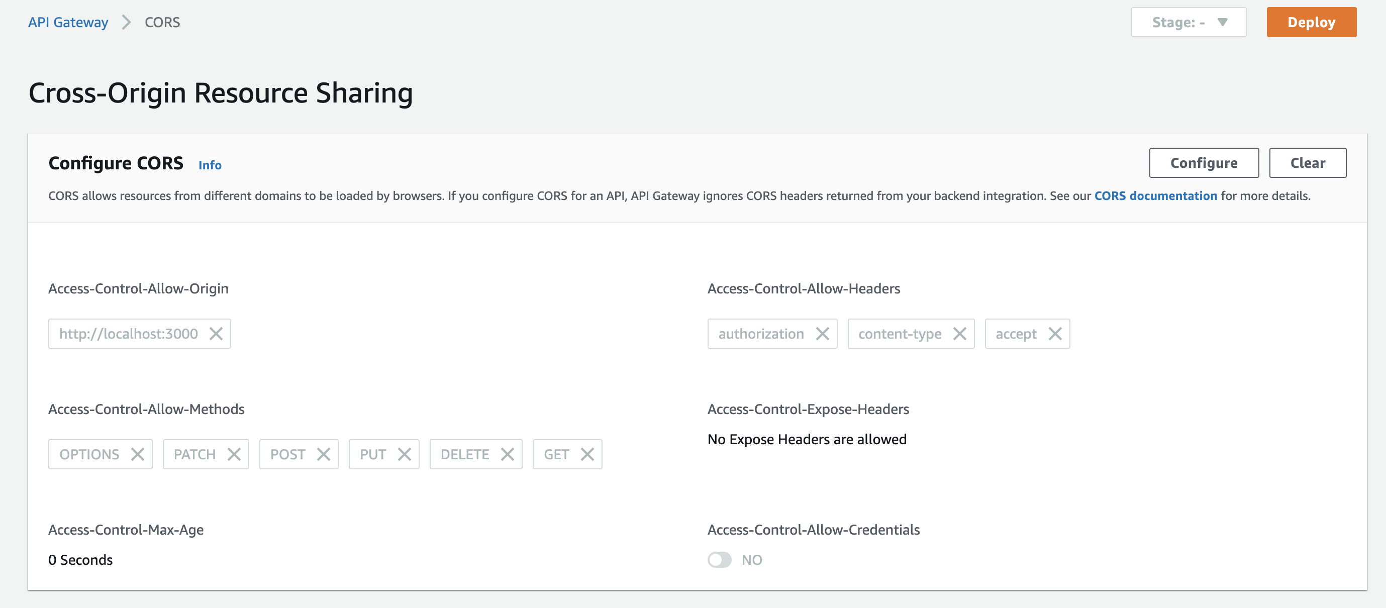The image size is (1386, 608).
Task: Click the X icon on authorization header
Action: (x=823, y=333)
